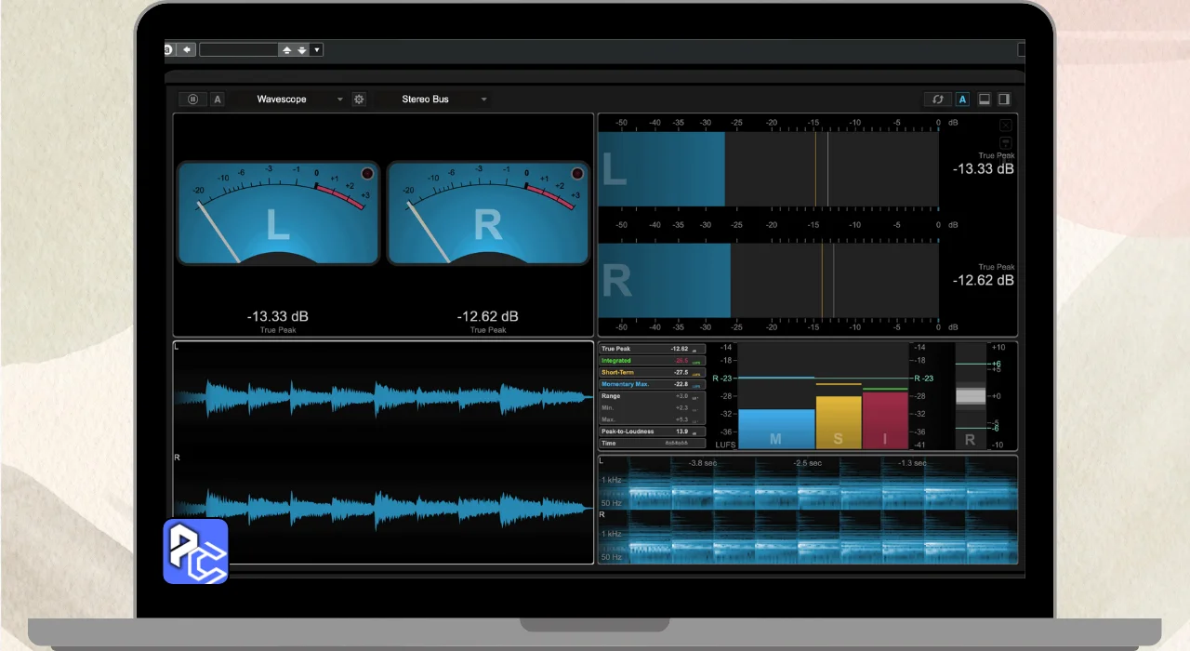Viewport: 1190px width, 651px height.
Task: Select the Short-Term loudness row
Action: click(x=652, y=372)
